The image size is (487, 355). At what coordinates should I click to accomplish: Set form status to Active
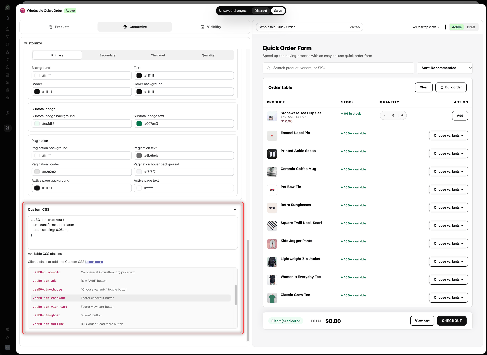457,27
